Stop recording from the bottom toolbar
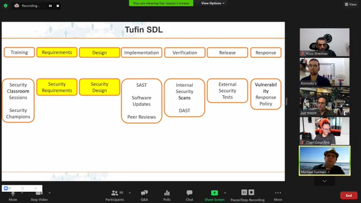The height and width of the screenshot is (203, 361). point(252,192)
